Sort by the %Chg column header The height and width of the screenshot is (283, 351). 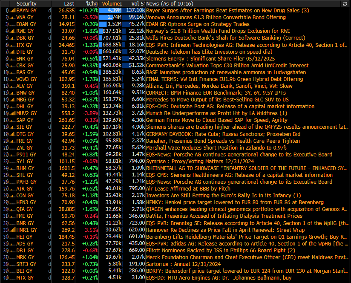pyautogui.click(x=92, y=4)
